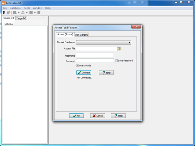
Task: Open the Database menu
Action: coord(15,8)
